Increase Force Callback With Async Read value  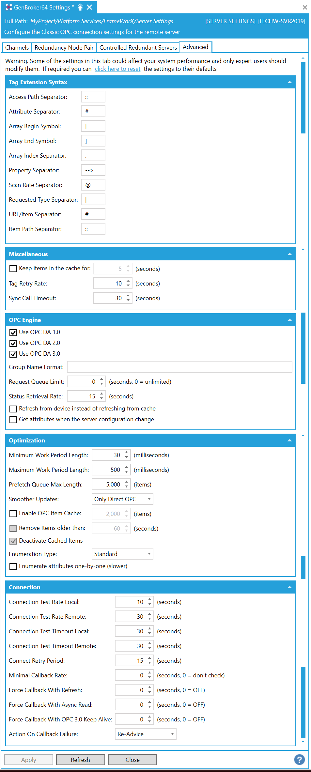pyautogui.click(x=150, y=702)
